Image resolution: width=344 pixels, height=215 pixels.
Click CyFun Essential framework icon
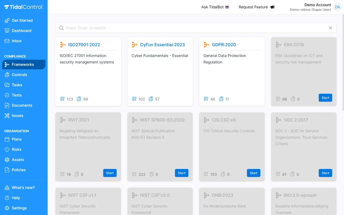135,45
